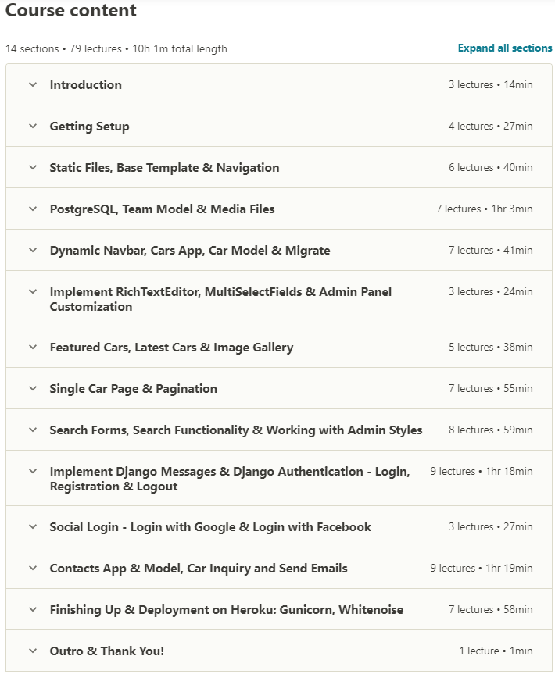Expand chevron next to Outro & Thank You
Image resolution: width=555 pixels, height=674 pixels.
pyautogui.click(x=33, y=651)
